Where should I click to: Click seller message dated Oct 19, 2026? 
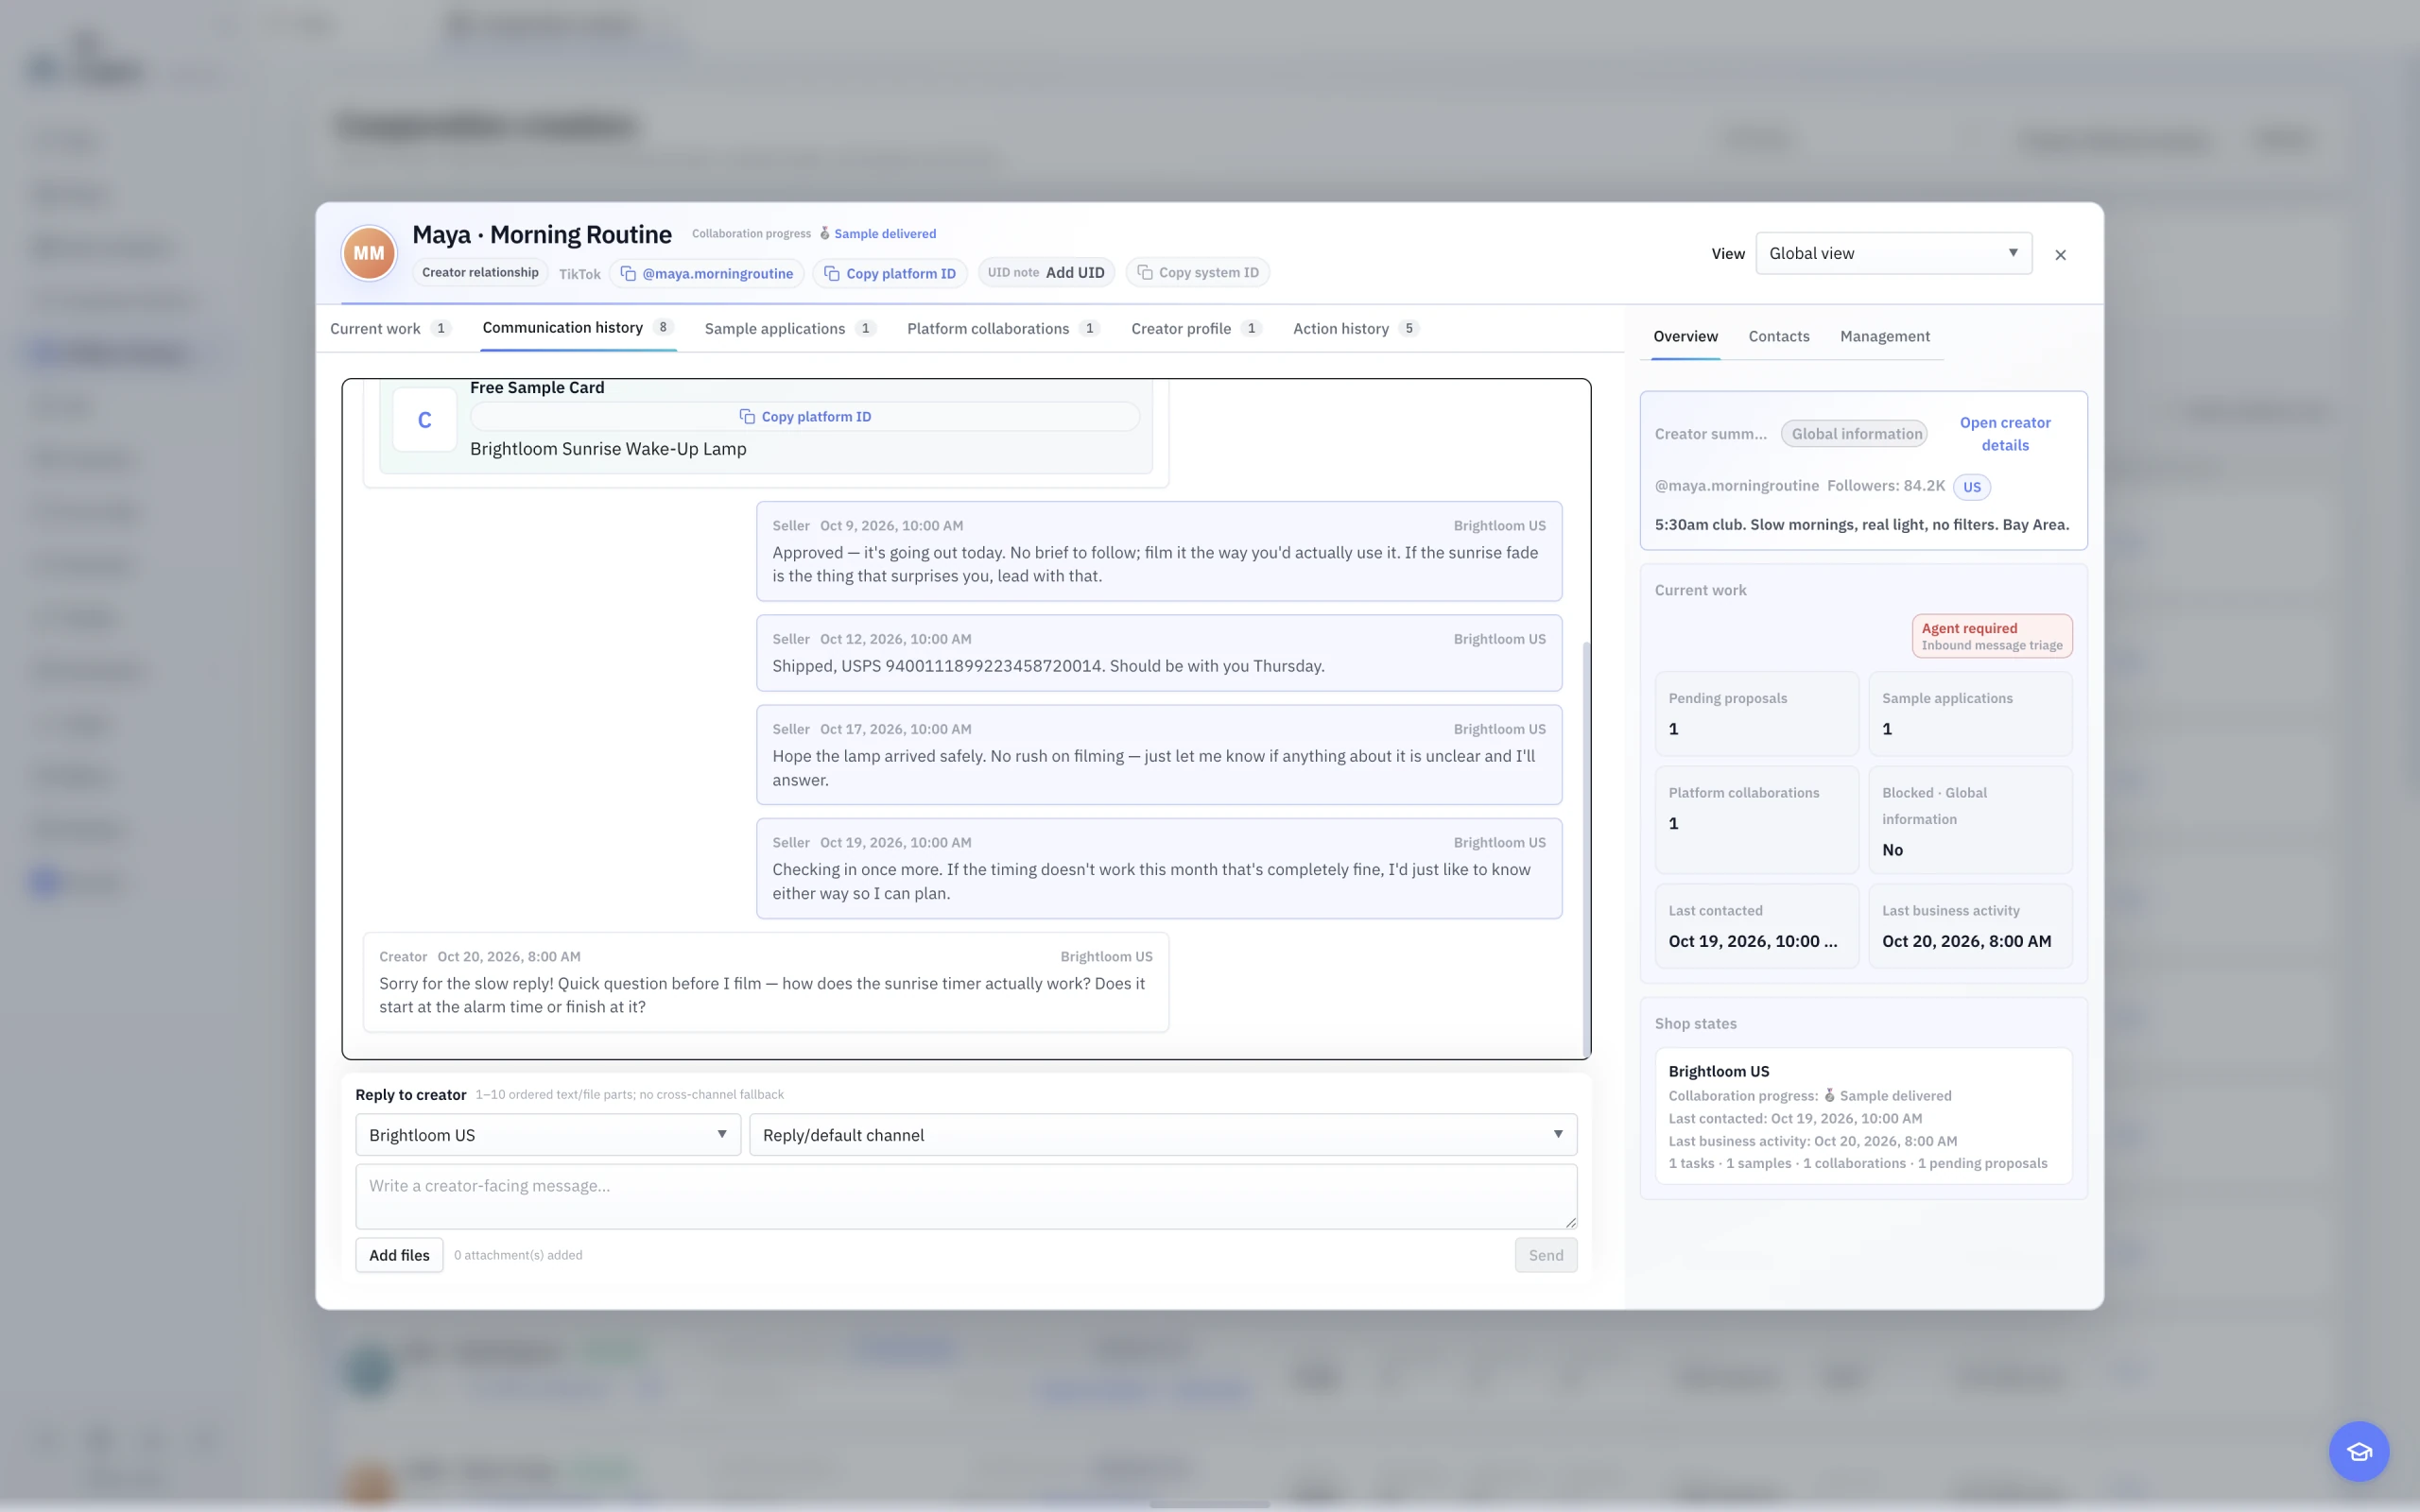[x=1159, y=868]
